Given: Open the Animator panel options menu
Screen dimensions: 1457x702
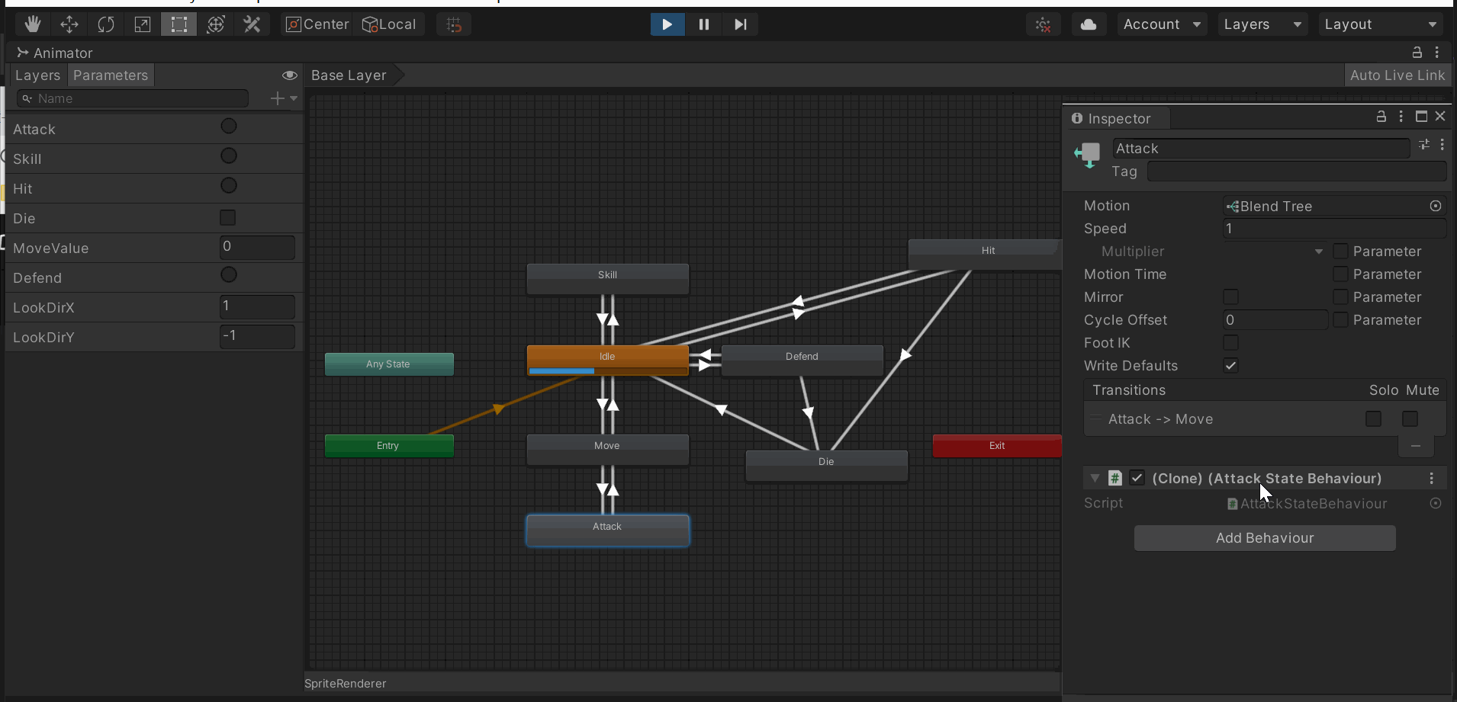Looking at the screenshot, I should coord(1437,53).
